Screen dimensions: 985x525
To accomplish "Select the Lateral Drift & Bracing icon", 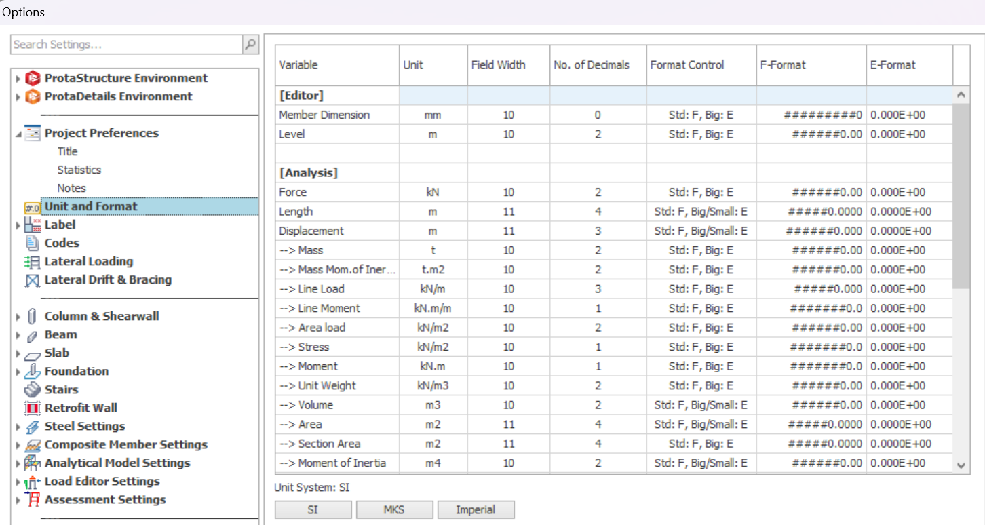I will tap(33, 280).
